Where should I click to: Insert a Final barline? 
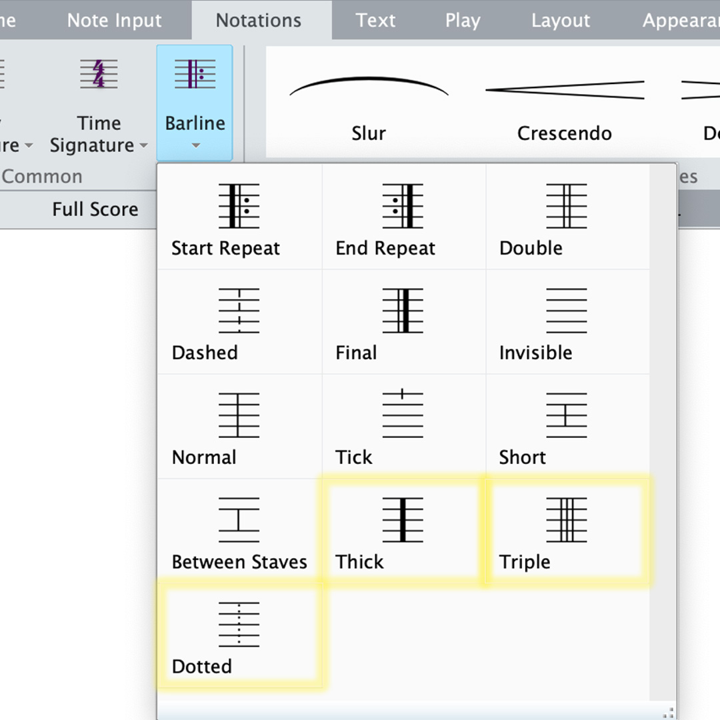(x=403, y=322)
